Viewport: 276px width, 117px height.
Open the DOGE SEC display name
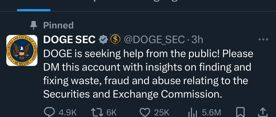[x=69, y=40]
